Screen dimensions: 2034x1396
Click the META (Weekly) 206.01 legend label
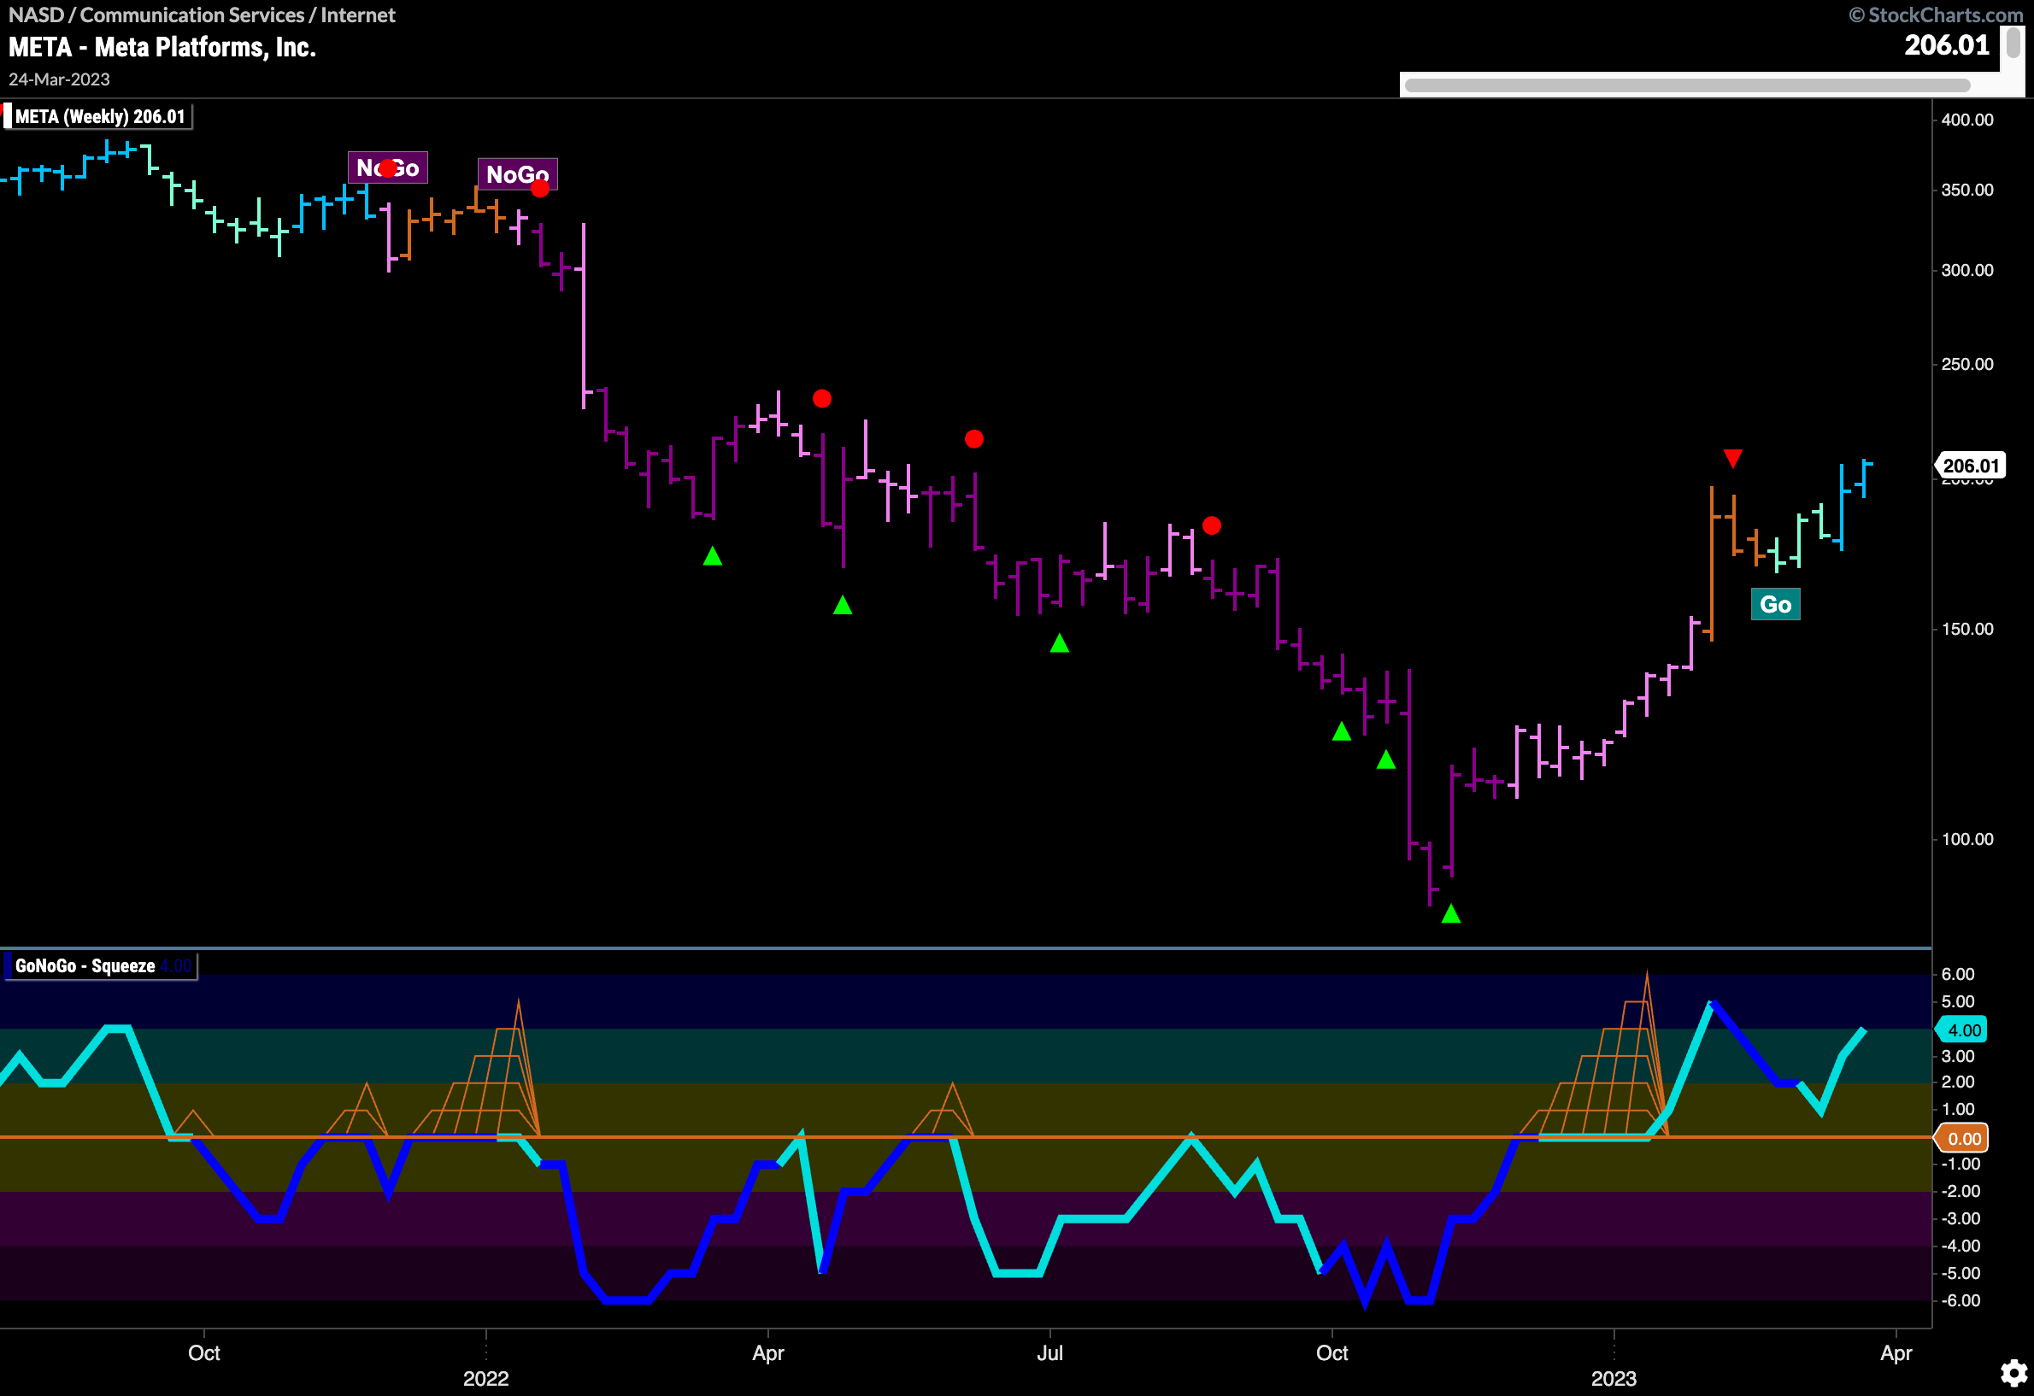point(100,116)
